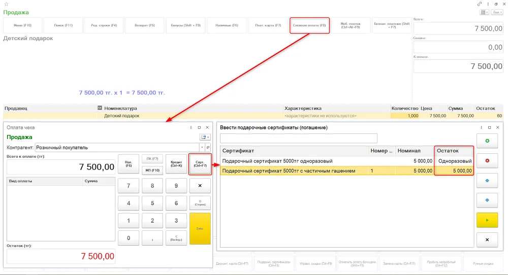Image resolution: width=508 pixels, height=275 pixels.
Task: Open kebab menu in Оплата чека window
Action: point(191,127)
